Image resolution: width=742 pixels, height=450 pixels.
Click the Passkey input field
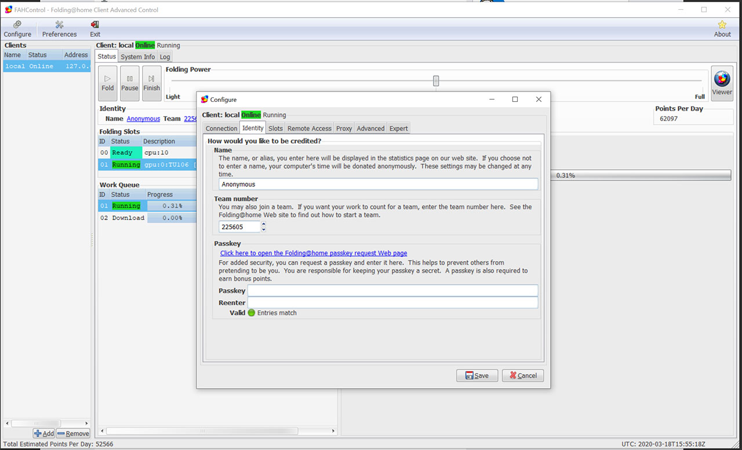coord(392,291)
